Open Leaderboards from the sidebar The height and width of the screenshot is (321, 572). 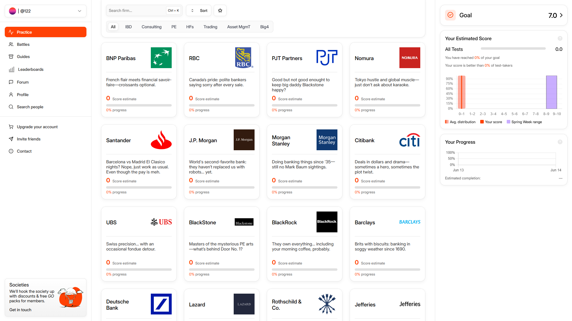coord(46,69)
